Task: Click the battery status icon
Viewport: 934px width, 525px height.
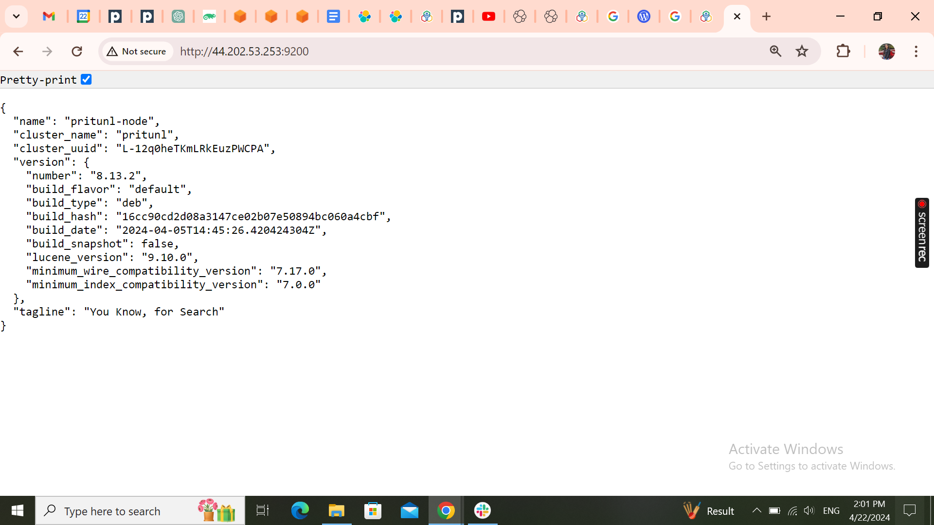Action: (774, 510)
